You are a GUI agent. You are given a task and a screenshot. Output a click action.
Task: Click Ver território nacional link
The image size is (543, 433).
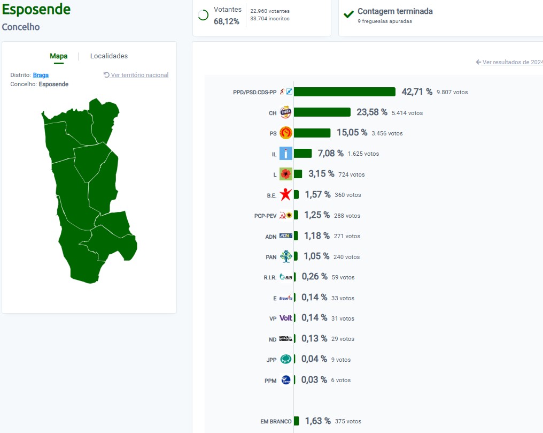point(136,75)
